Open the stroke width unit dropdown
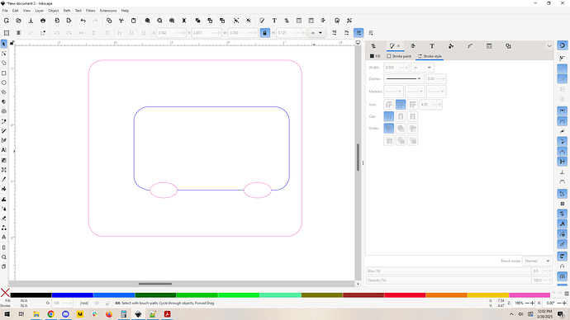The image size is (570, 320). (x=422, y=68)
